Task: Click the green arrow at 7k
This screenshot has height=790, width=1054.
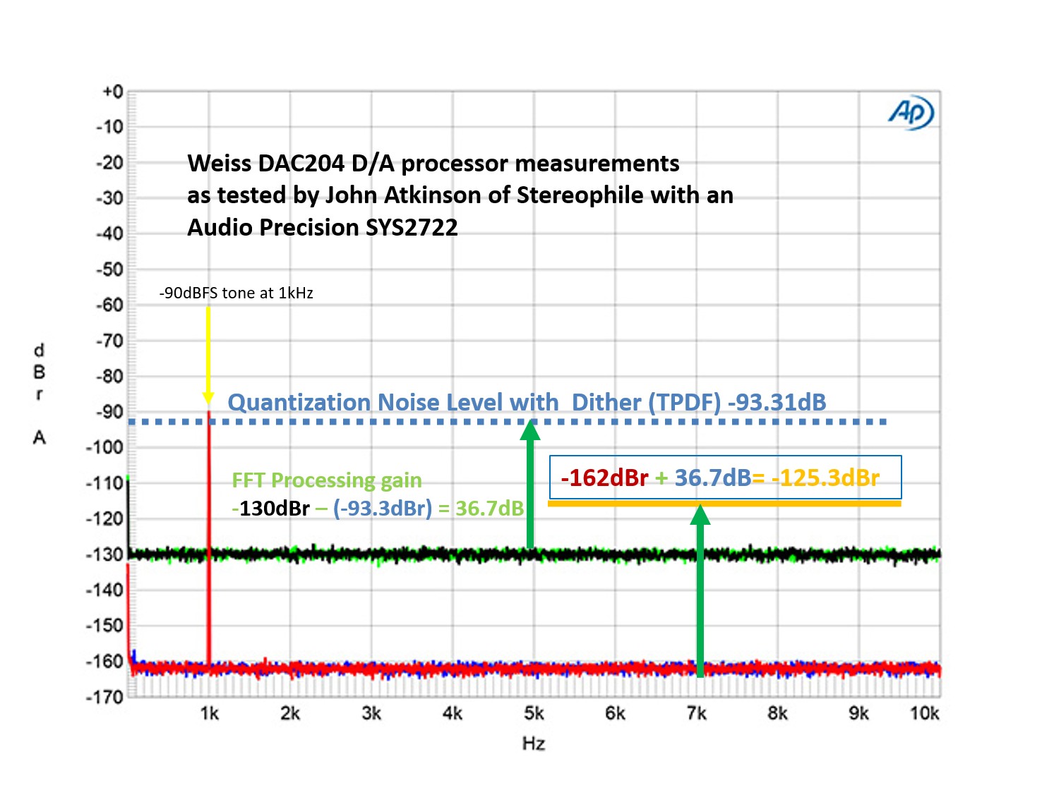Action: [x=700, y=592]
